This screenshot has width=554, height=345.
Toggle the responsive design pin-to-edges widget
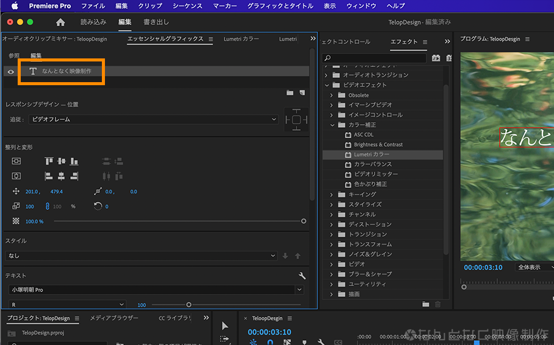click(296, 120)
